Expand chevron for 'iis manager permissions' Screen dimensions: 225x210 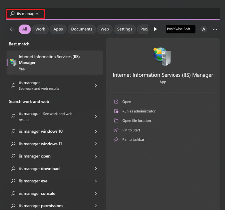pos(96,206)
